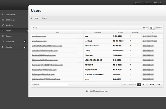Click username FirstLast in the table

(89, 55)
